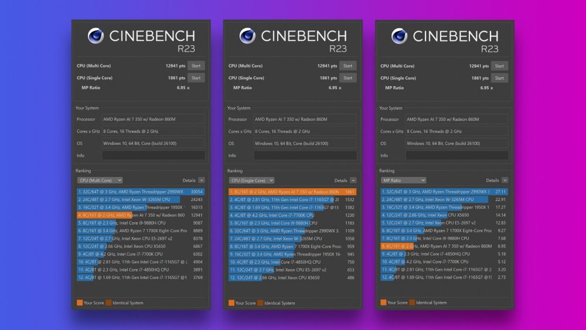The width and height of the screenshot is (586, 330).
Task: Click the Info text field in left panel
Action: pos(154,155)
